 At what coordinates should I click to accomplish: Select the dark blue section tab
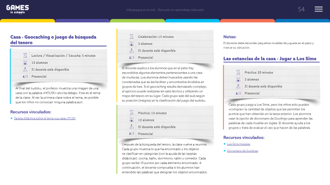pyautogui.click(x=302, y=21)
